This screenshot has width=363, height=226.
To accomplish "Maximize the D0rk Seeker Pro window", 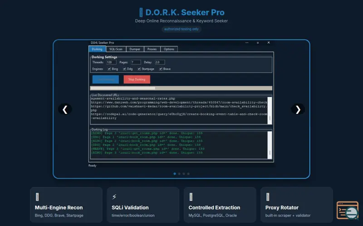I will click(x=258, y=42).
